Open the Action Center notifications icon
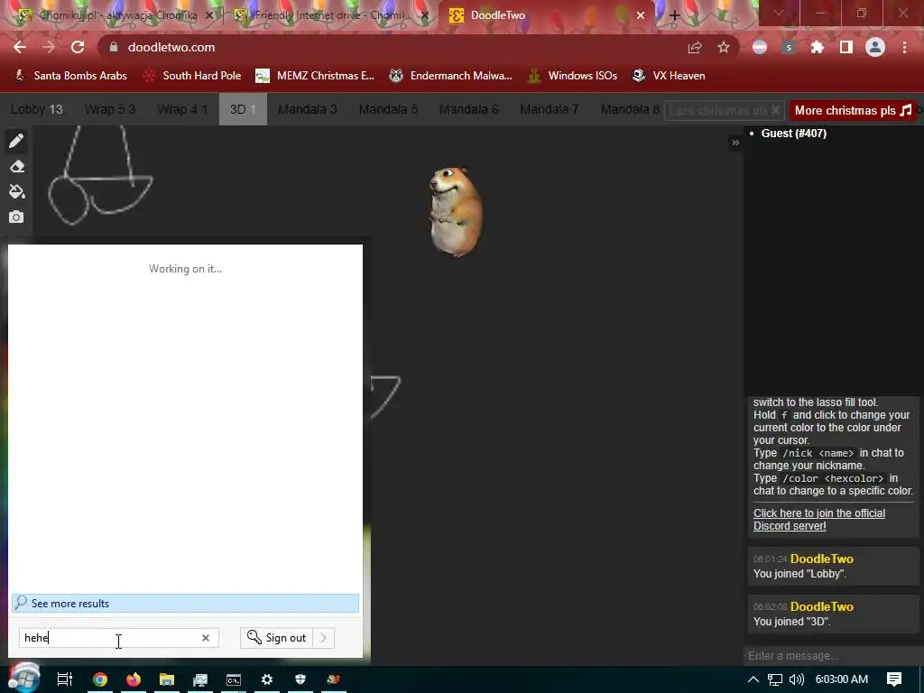 pyautogui.click(x=894, y=679)
